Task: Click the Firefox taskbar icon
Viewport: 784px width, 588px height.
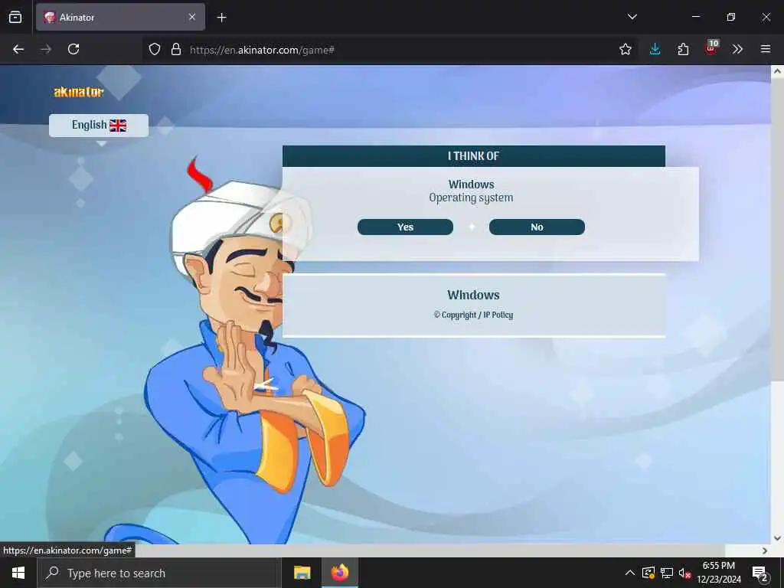Action: tap(339, 573)
